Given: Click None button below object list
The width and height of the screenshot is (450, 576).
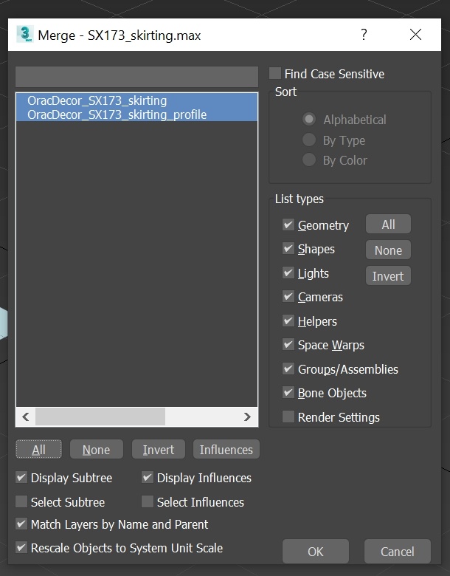Looking at the screenshot, I should pos(96,449).
